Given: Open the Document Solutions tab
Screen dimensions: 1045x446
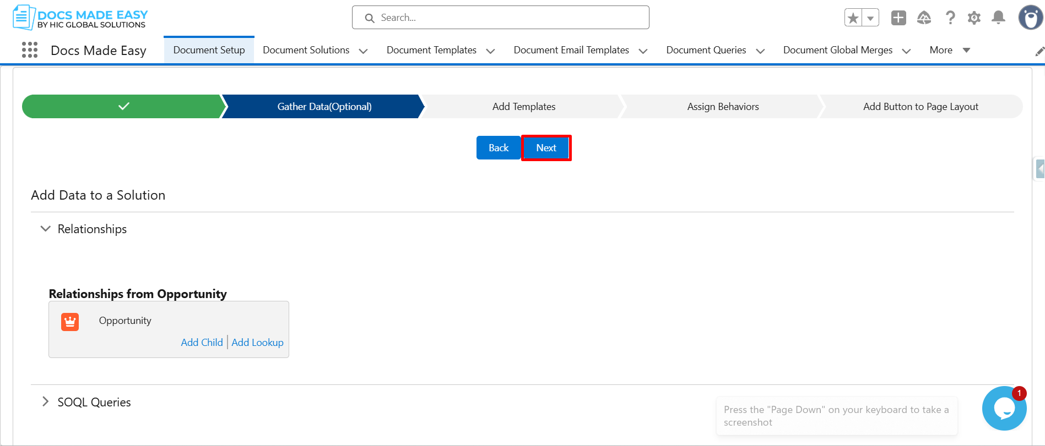Looking at the screenshot, I should coord(306,50).
